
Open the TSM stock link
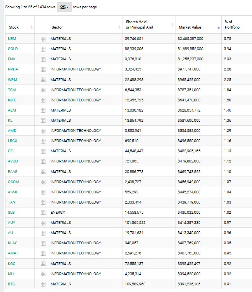tap(12, 90)
